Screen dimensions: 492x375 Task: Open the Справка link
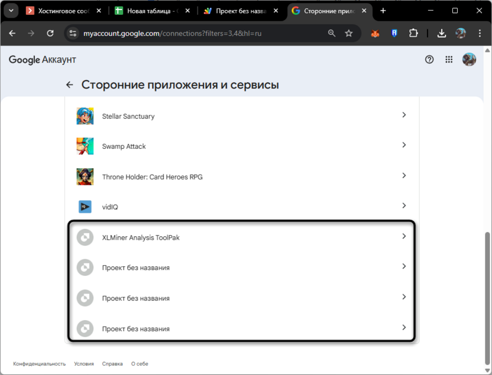112,364
